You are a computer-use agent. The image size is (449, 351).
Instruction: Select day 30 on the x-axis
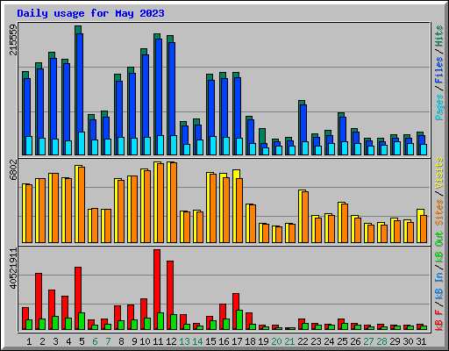[408, 341]
